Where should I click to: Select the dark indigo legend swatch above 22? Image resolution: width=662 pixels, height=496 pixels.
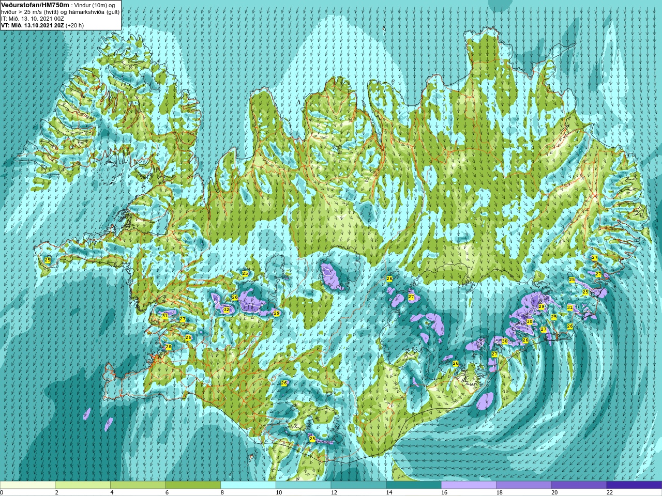(634, 485)
